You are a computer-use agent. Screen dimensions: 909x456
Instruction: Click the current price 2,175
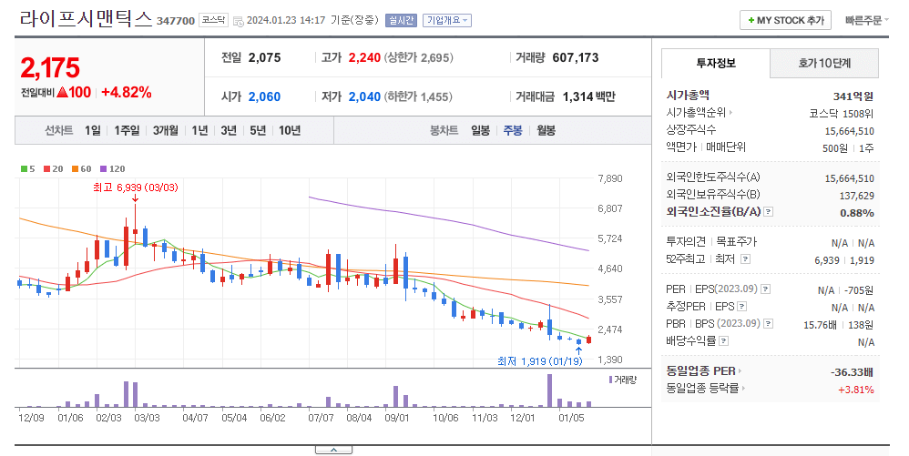tap(50, 67)
